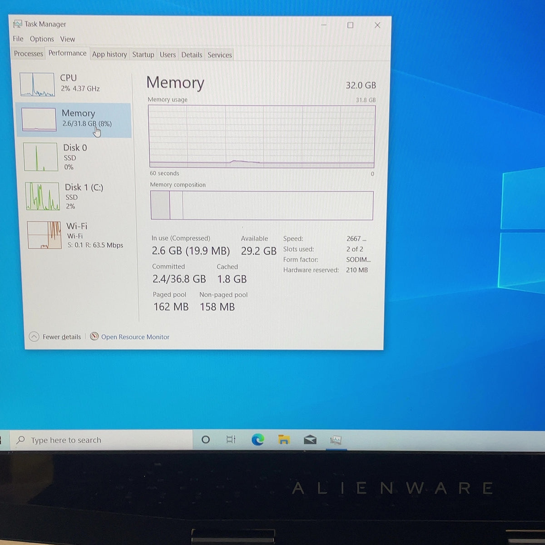Select the CPU usage graph thumbnail
The width and height of the screenshot is (545, 545).
point(37,84)
